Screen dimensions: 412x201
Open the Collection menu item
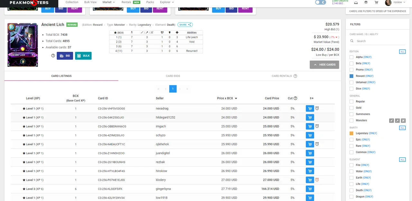[72, 2]
